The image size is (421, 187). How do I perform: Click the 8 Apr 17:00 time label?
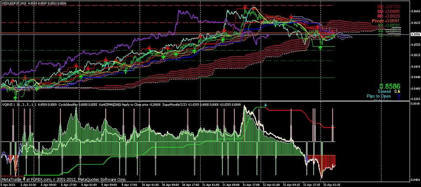(x=69, y=185)
